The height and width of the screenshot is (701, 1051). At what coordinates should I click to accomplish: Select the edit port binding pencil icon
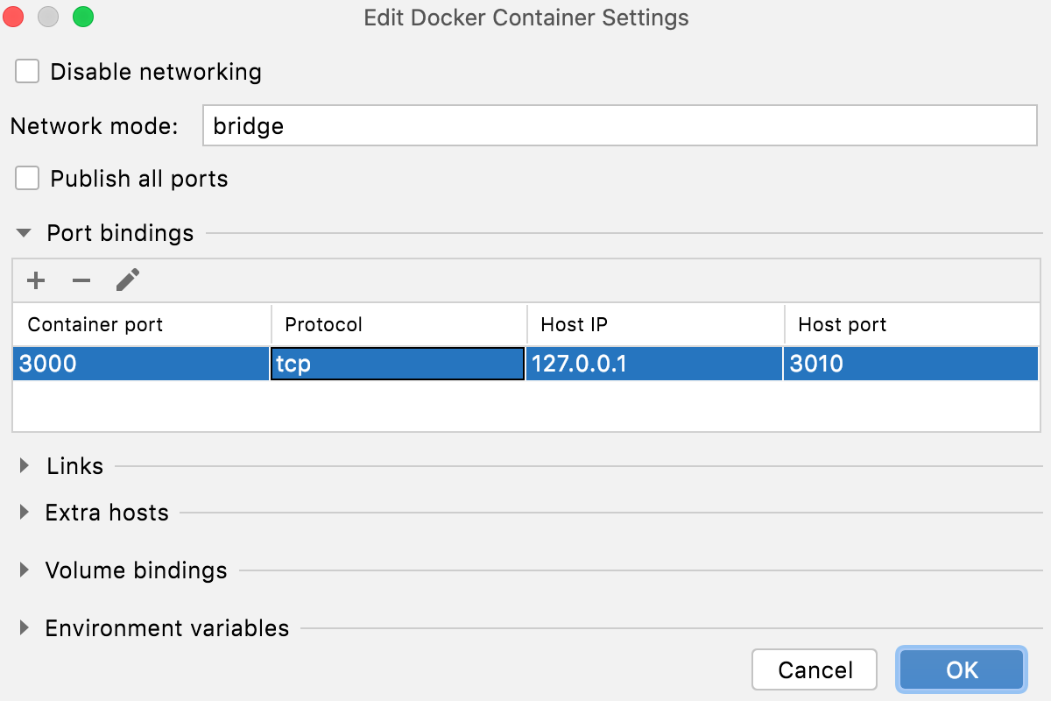click(x=127, y=280)
